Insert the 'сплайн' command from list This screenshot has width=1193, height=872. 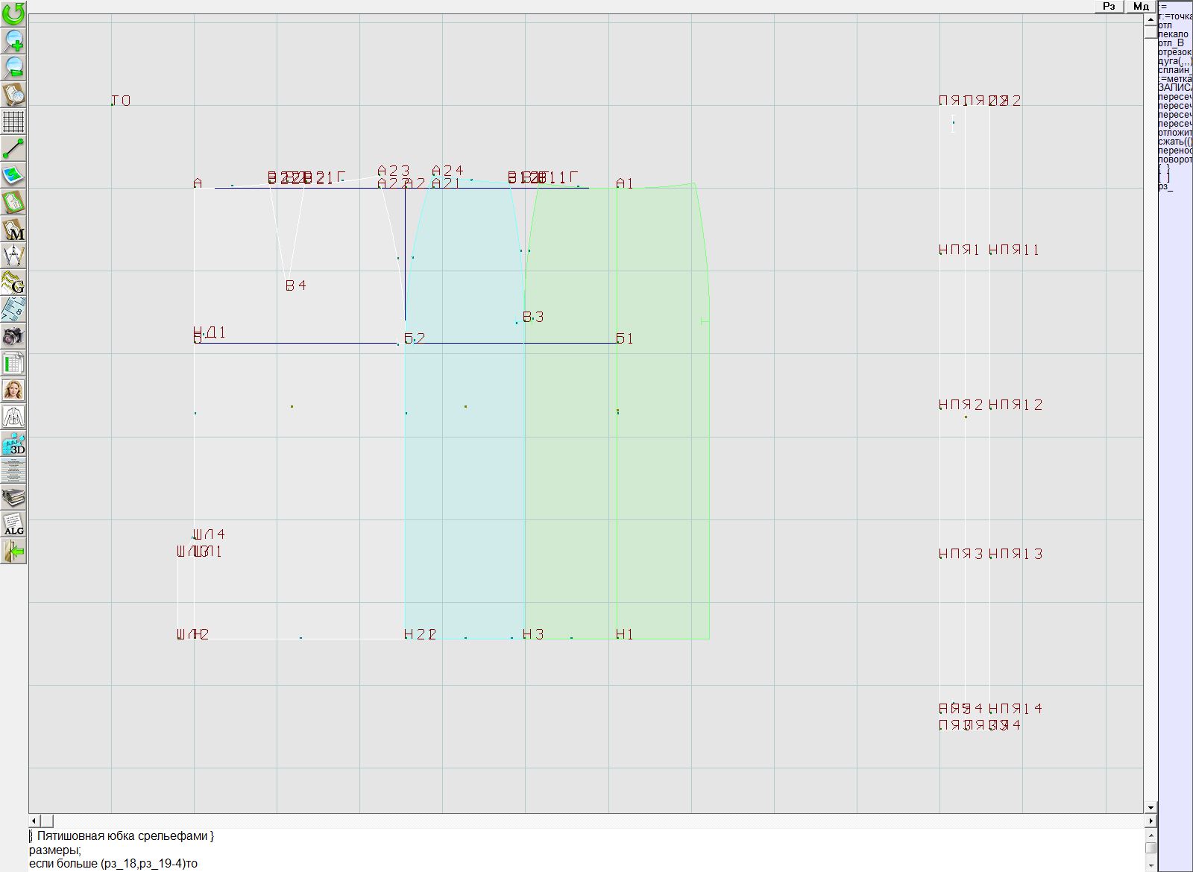tap(1174, 70)
